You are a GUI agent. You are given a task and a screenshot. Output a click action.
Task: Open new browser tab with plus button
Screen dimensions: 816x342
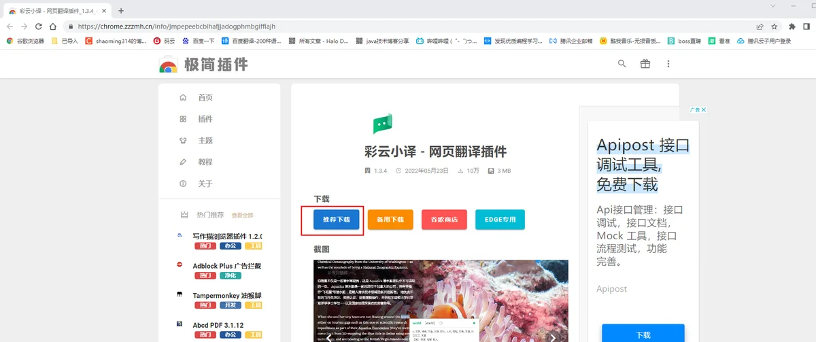pos(121,11)
